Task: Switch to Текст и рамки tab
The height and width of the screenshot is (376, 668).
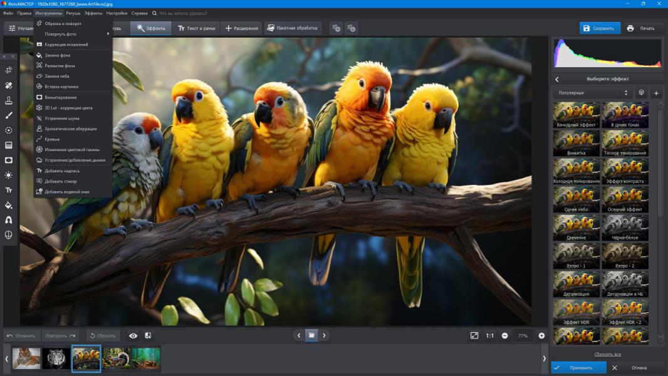Action: pyautogui.click(x=196, y=28)
